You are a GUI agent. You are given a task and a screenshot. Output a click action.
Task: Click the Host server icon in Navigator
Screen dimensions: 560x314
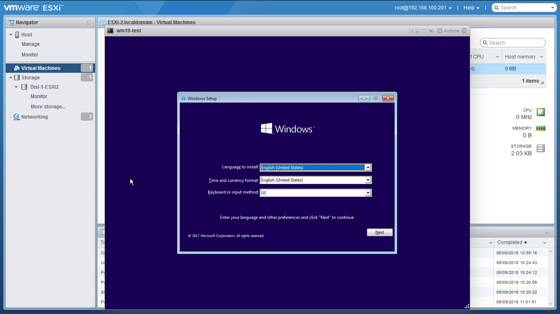17,35
